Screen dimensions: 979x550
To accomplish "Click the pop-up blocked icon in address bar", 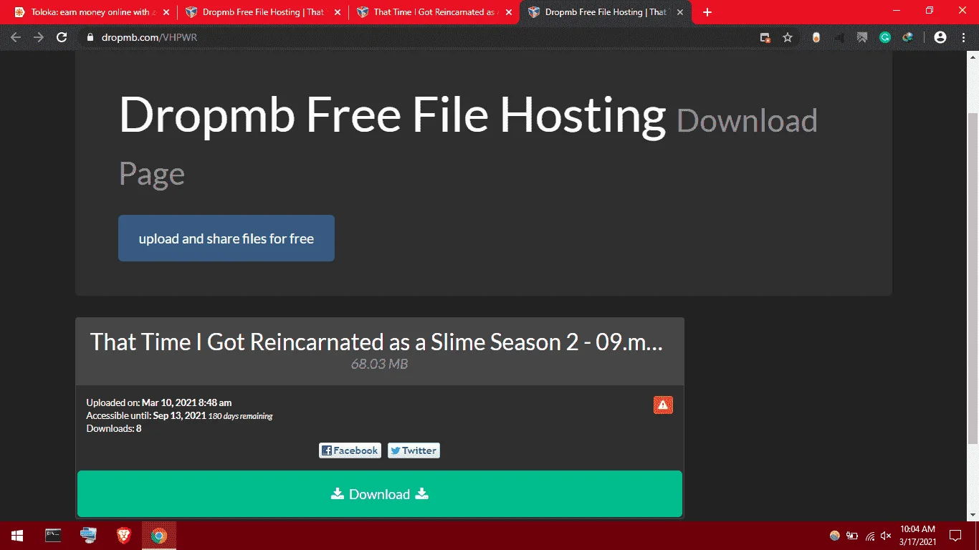I will 765,37.
